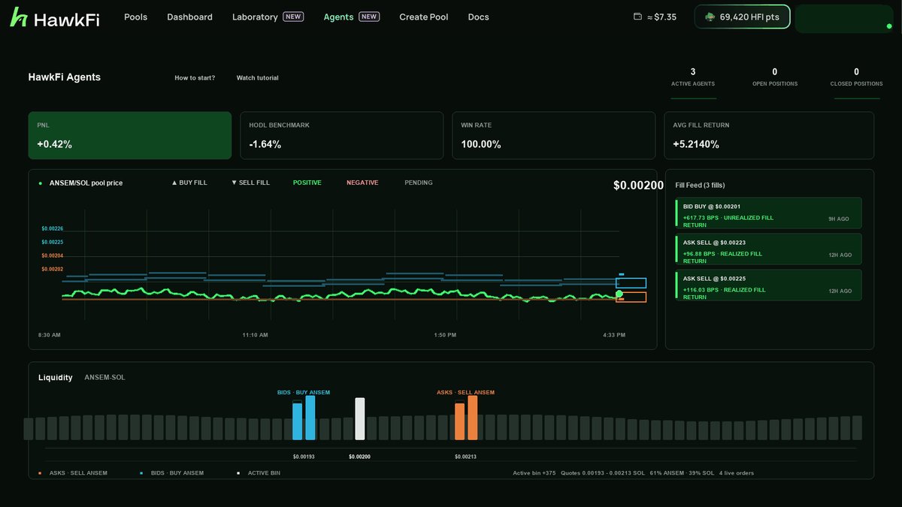Click the $0.00193 bin price label

click(304, 457)
